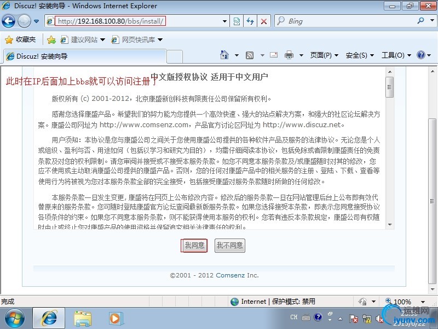The width and height of the screenshot is (438, 329).
Task: Click the page scrollbar down arrow
Action: tap(433, 290)
